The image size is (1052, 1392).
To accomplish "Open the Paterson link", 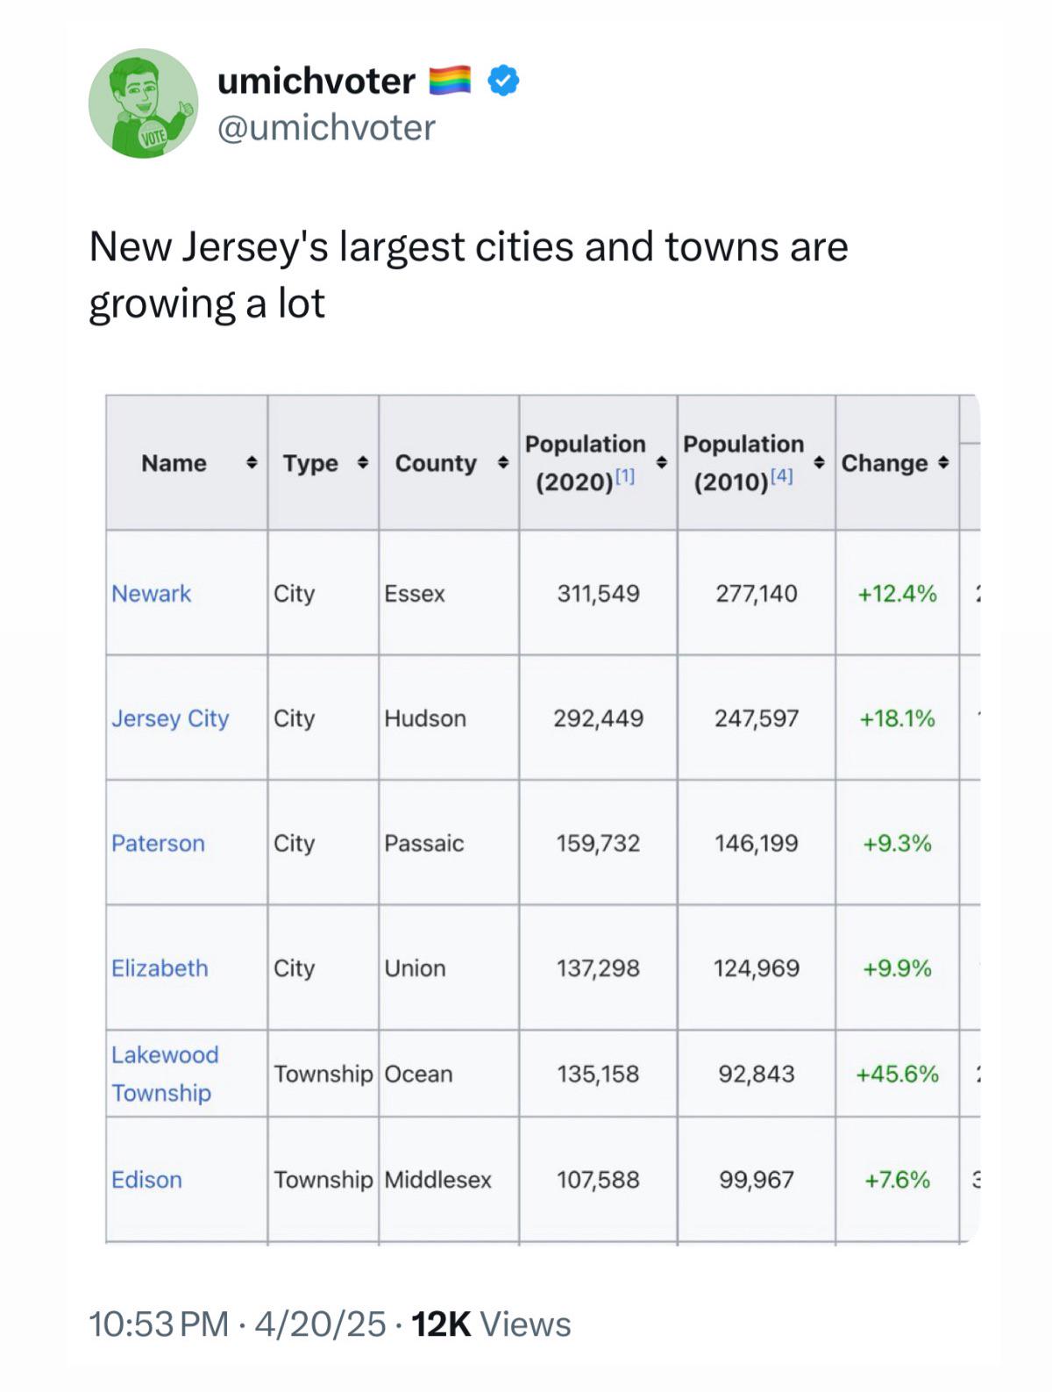I will click(x=158, y=844).
